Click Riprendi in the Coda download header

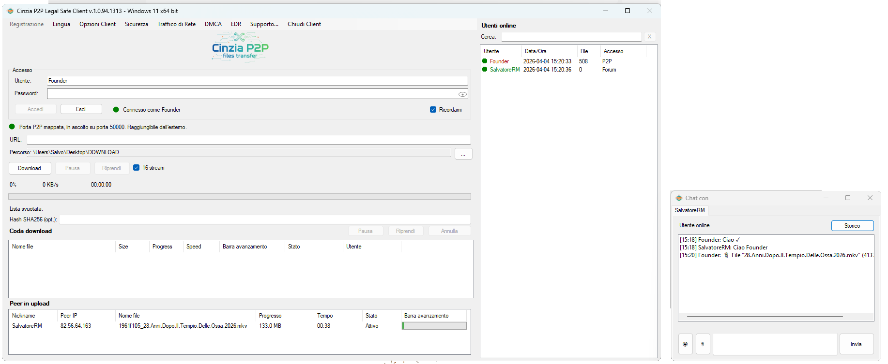(405, 231)
